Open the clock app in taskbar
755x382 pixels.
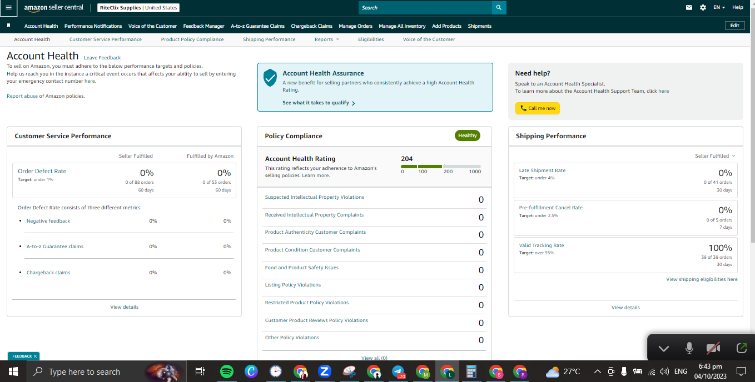tap(276, 371)
